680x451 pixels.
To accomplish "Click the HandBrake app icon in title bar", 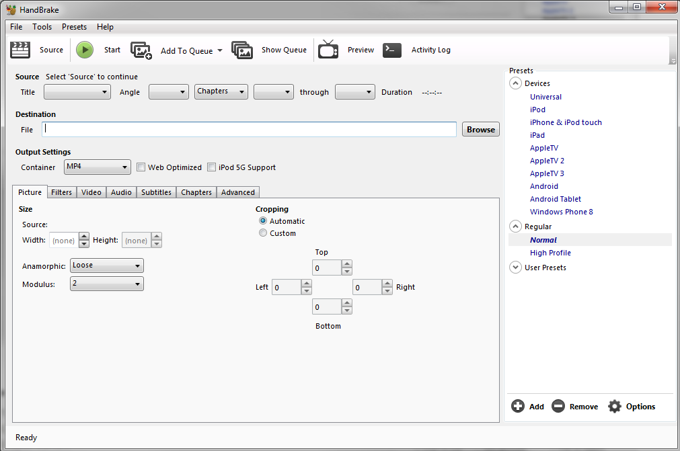I will click(11, 9).
